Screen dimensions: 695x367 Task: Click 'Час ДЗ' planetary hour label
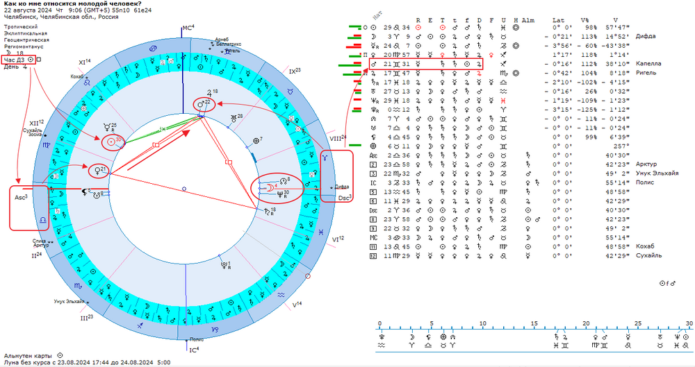tap(14, 60)
